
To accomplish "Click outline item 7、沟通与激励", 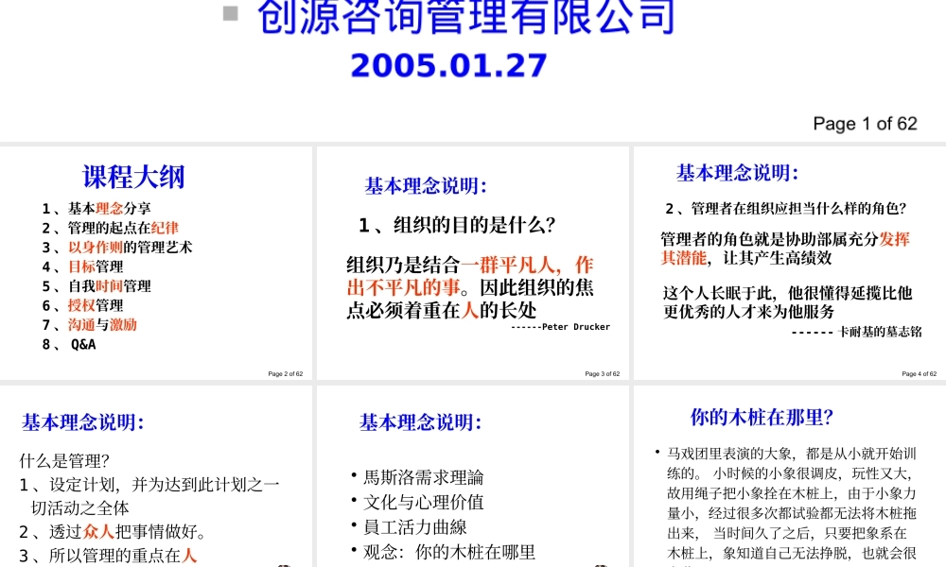I will [x=89, y=325].
